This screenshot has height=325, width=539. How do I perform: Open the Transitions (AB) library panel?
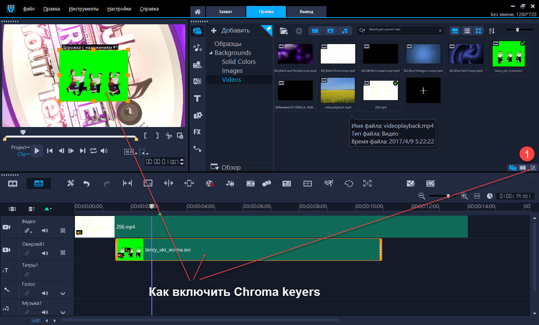[x=197, y=81]
